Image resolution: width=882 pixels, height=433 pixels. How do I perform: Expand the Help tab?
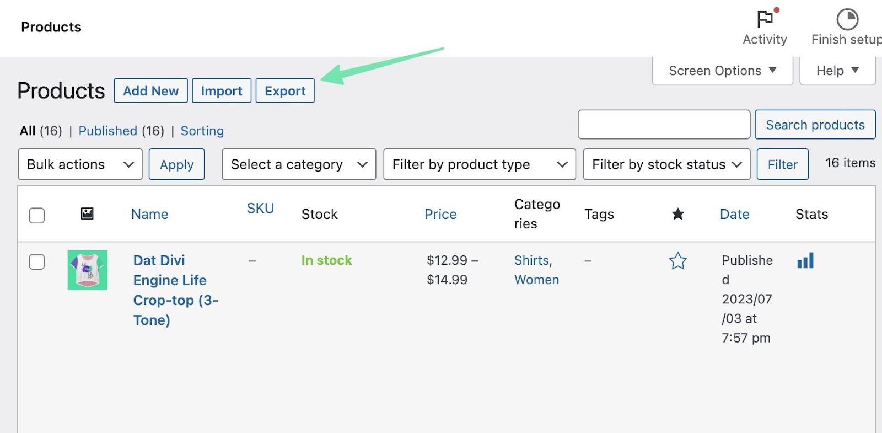(x=837, y=71)
